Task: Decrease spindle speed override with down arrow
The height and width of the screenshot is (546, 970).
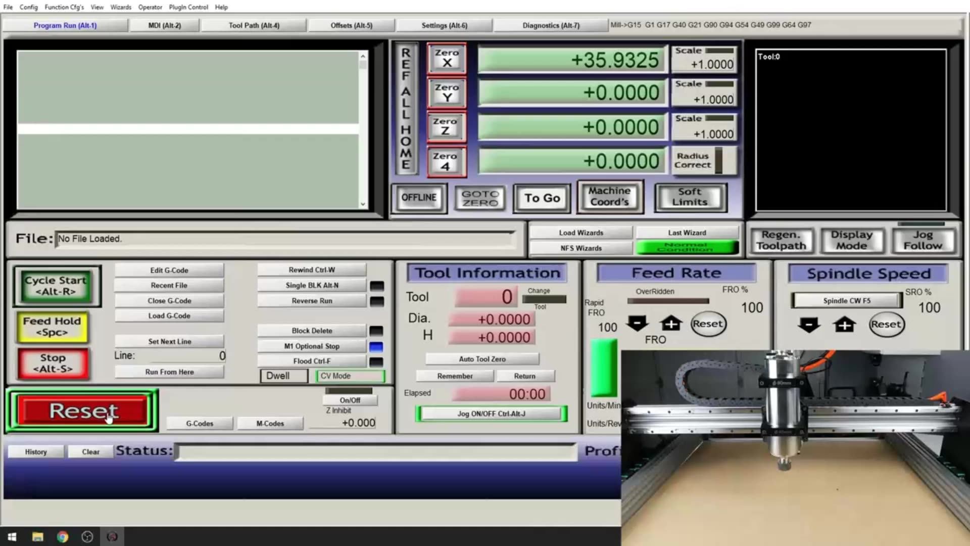Action: pyautogui.click(x=809, y=325)
